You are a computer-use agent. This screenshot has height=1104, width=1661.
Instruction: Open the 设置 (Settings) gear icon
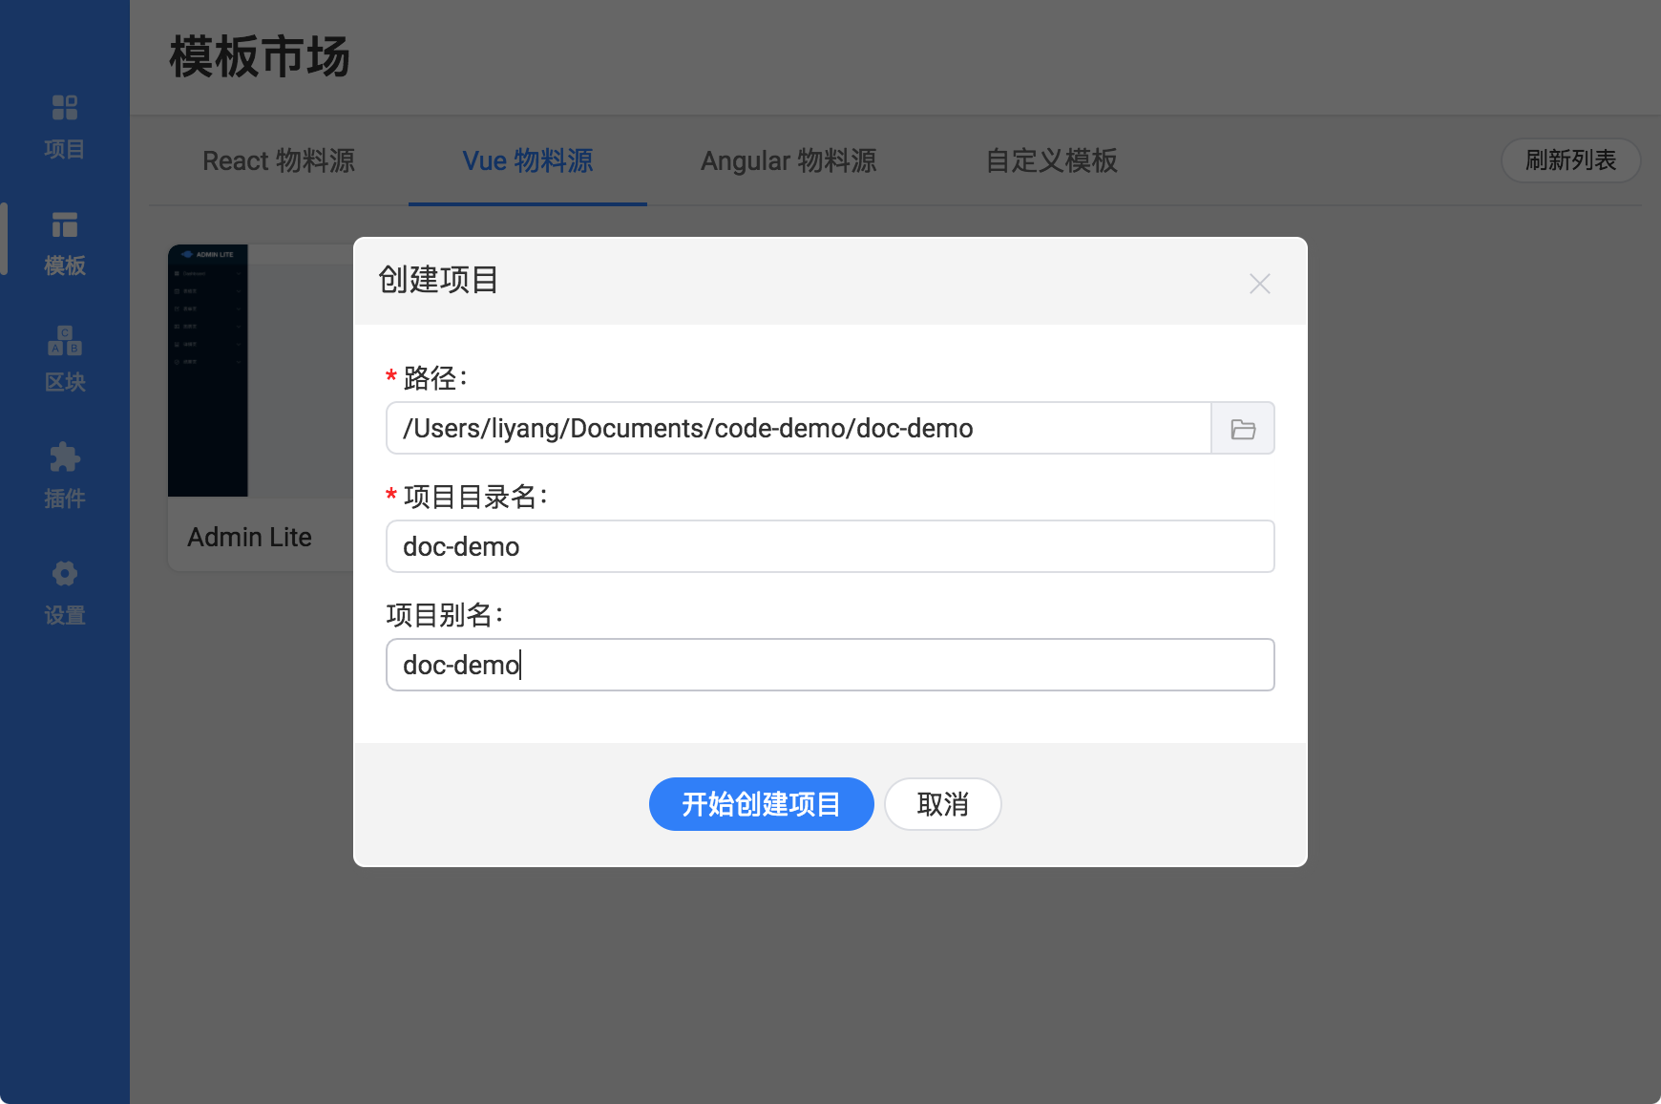(x=64, y=591)
